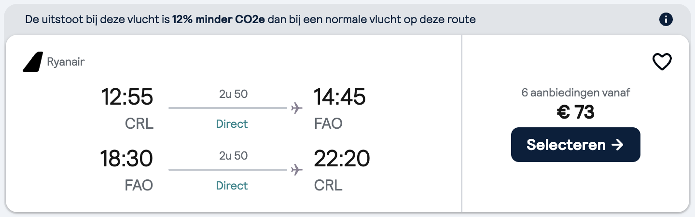Click the outbound 2u 50 duration

click(x=233, y=94)
